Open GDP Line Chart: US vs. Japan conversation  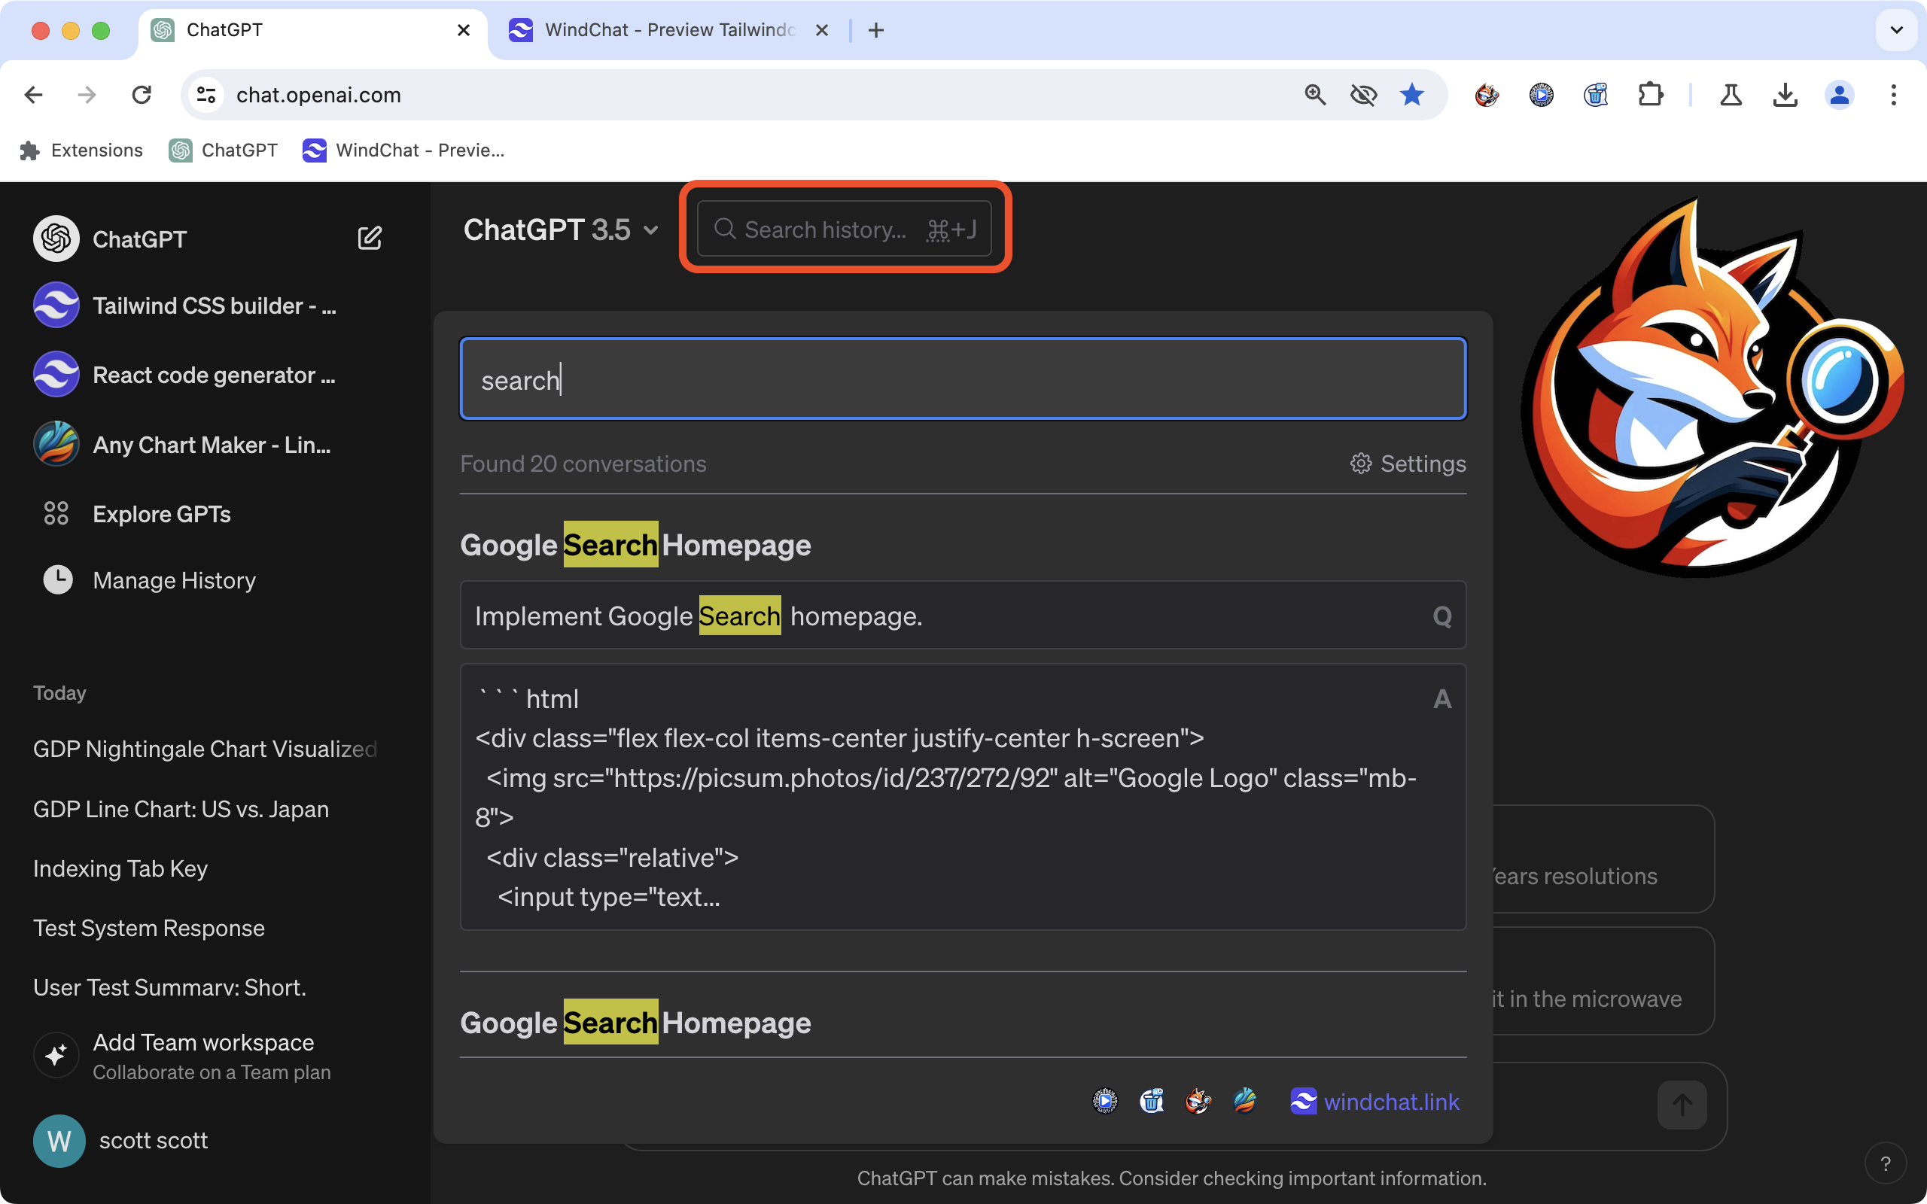tap(181, 809)
